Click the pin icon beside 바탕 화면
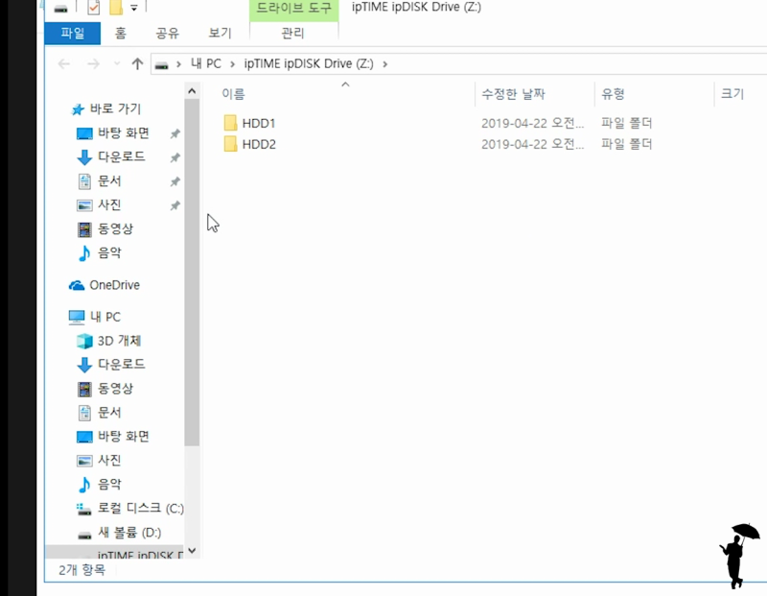This screenshot has height=596, width=767. (174, 133)
